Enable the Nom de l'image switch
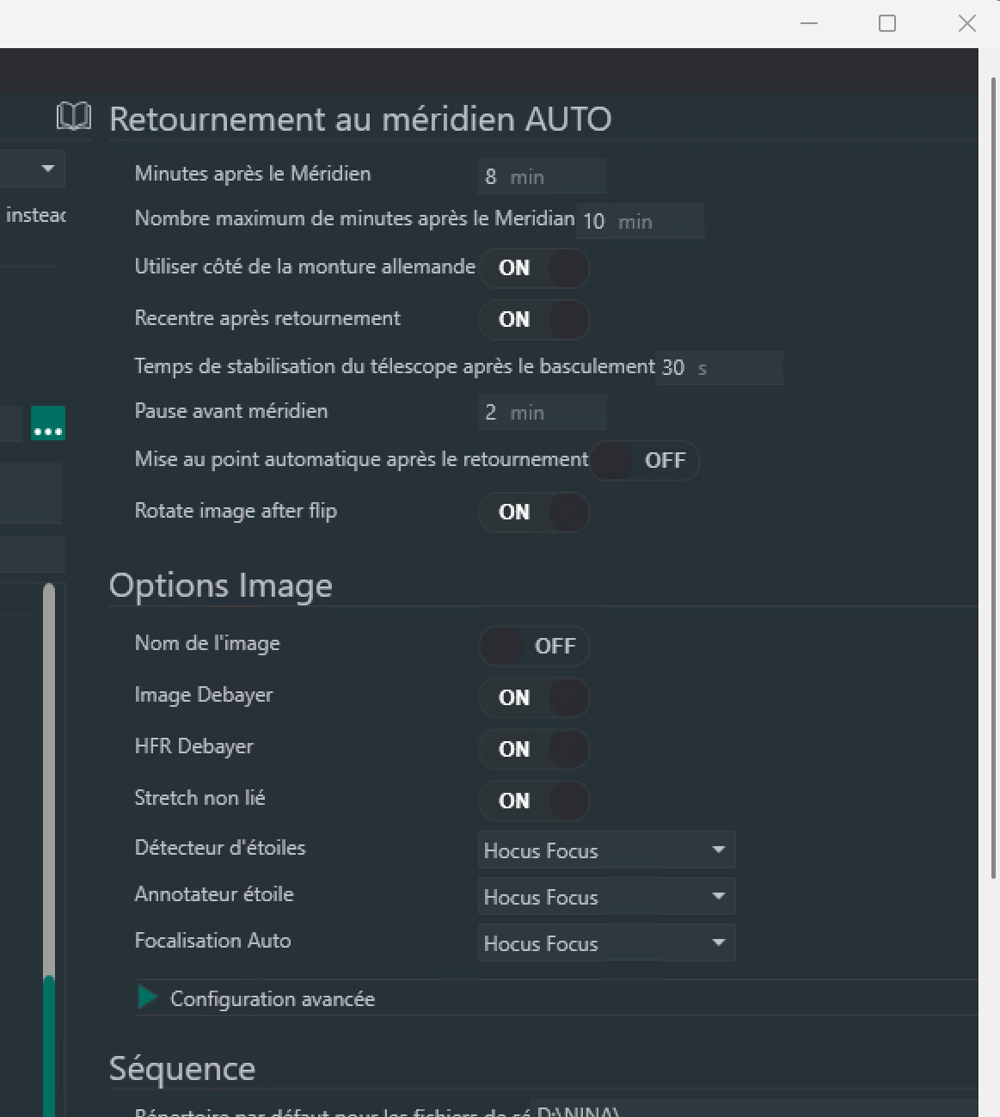 534,647
